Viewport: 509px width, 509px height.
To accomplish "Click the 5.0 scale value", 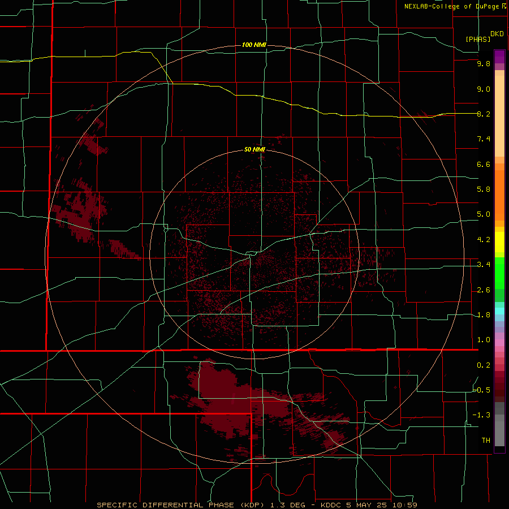I will click(x=484, y=214).
